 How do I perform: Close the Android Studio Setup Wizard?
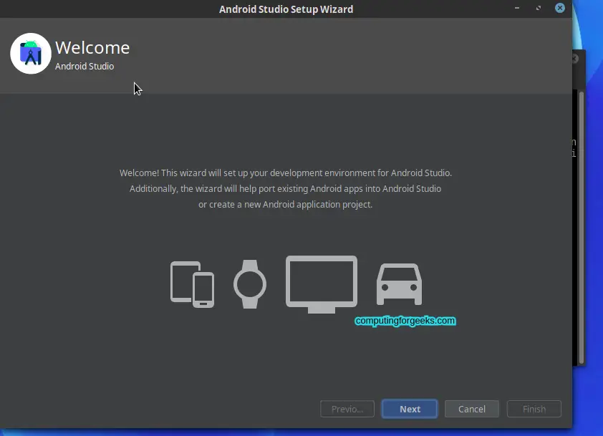(560, 8)
